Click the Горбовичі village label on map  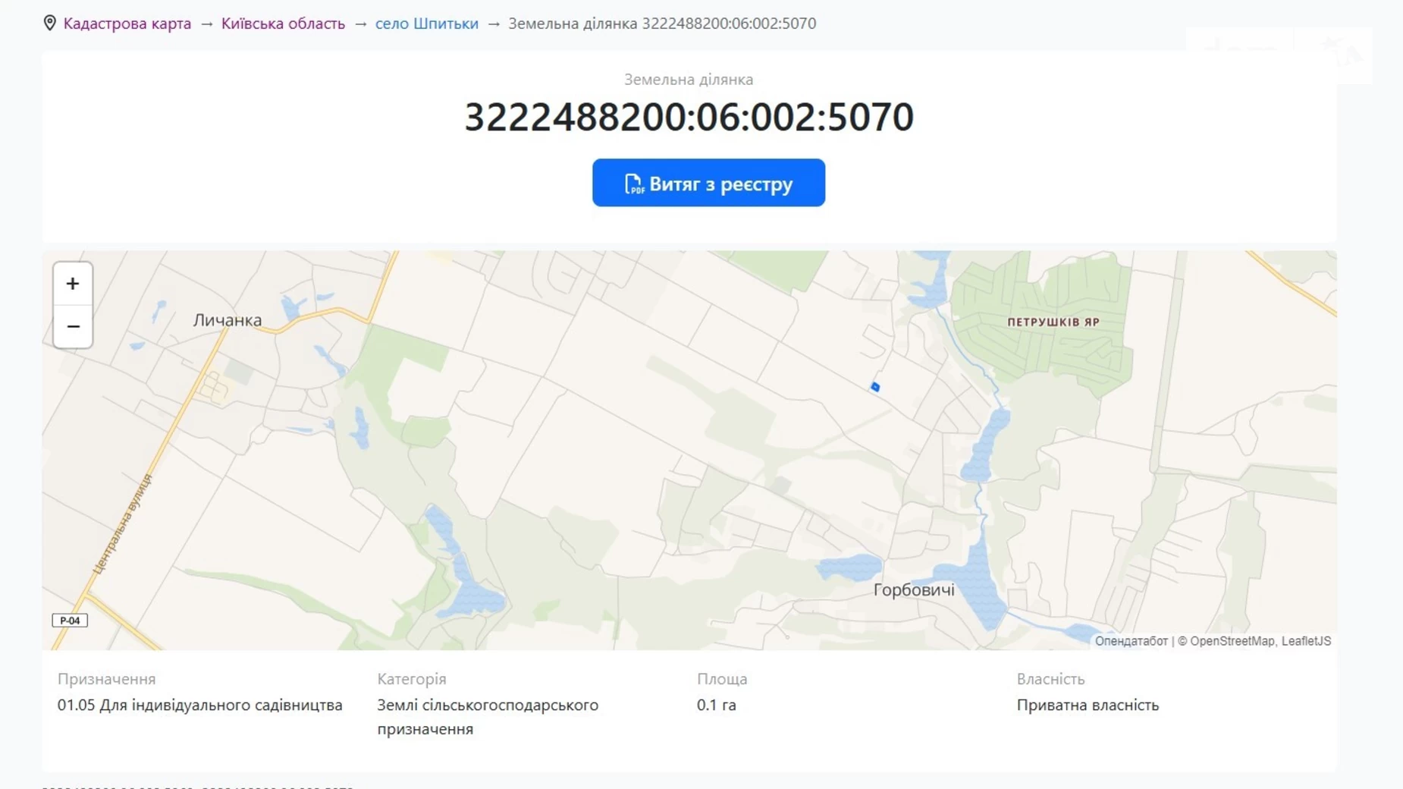pyautogui.click(x=914, y=589)
